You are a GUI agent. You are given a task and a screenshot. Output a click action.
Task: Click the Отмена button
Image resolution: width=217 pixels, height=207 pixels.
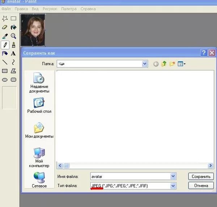click(201, 186)
